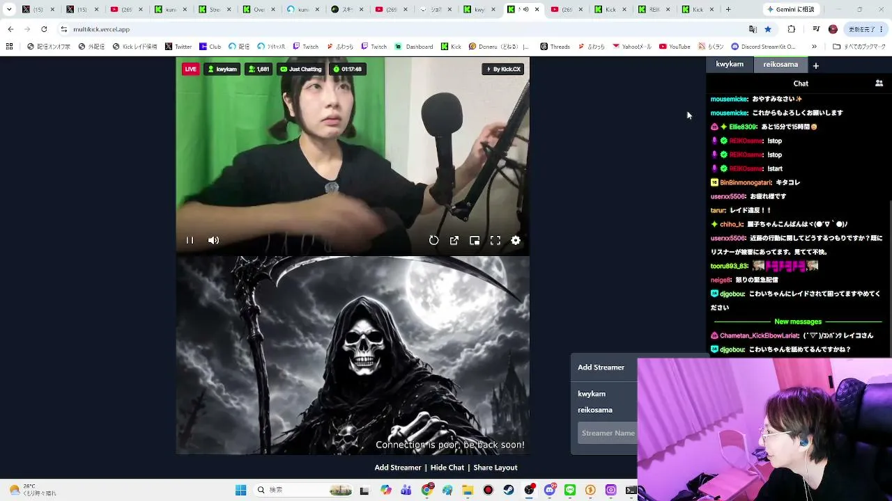The image size is (892, 501).
Task: Click the 01:17:48 stream uptime badge
Action: click(x=347, y=69)
